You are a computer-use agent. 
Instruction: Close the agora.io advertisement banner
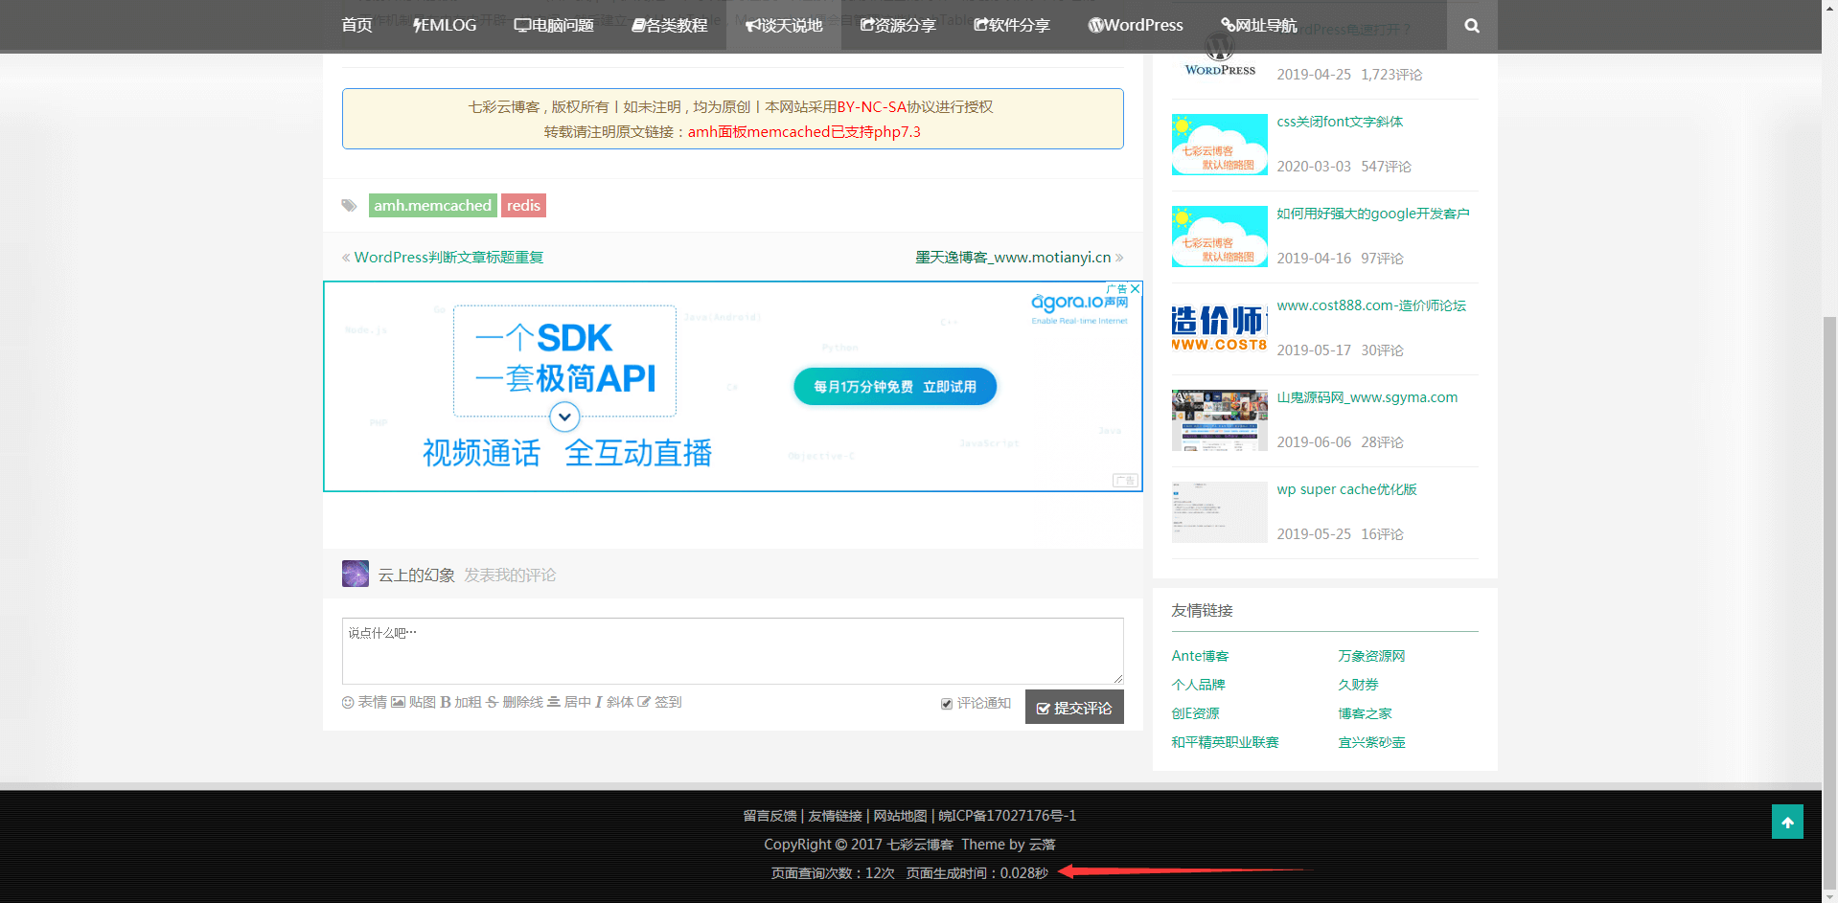(1135, 288)
